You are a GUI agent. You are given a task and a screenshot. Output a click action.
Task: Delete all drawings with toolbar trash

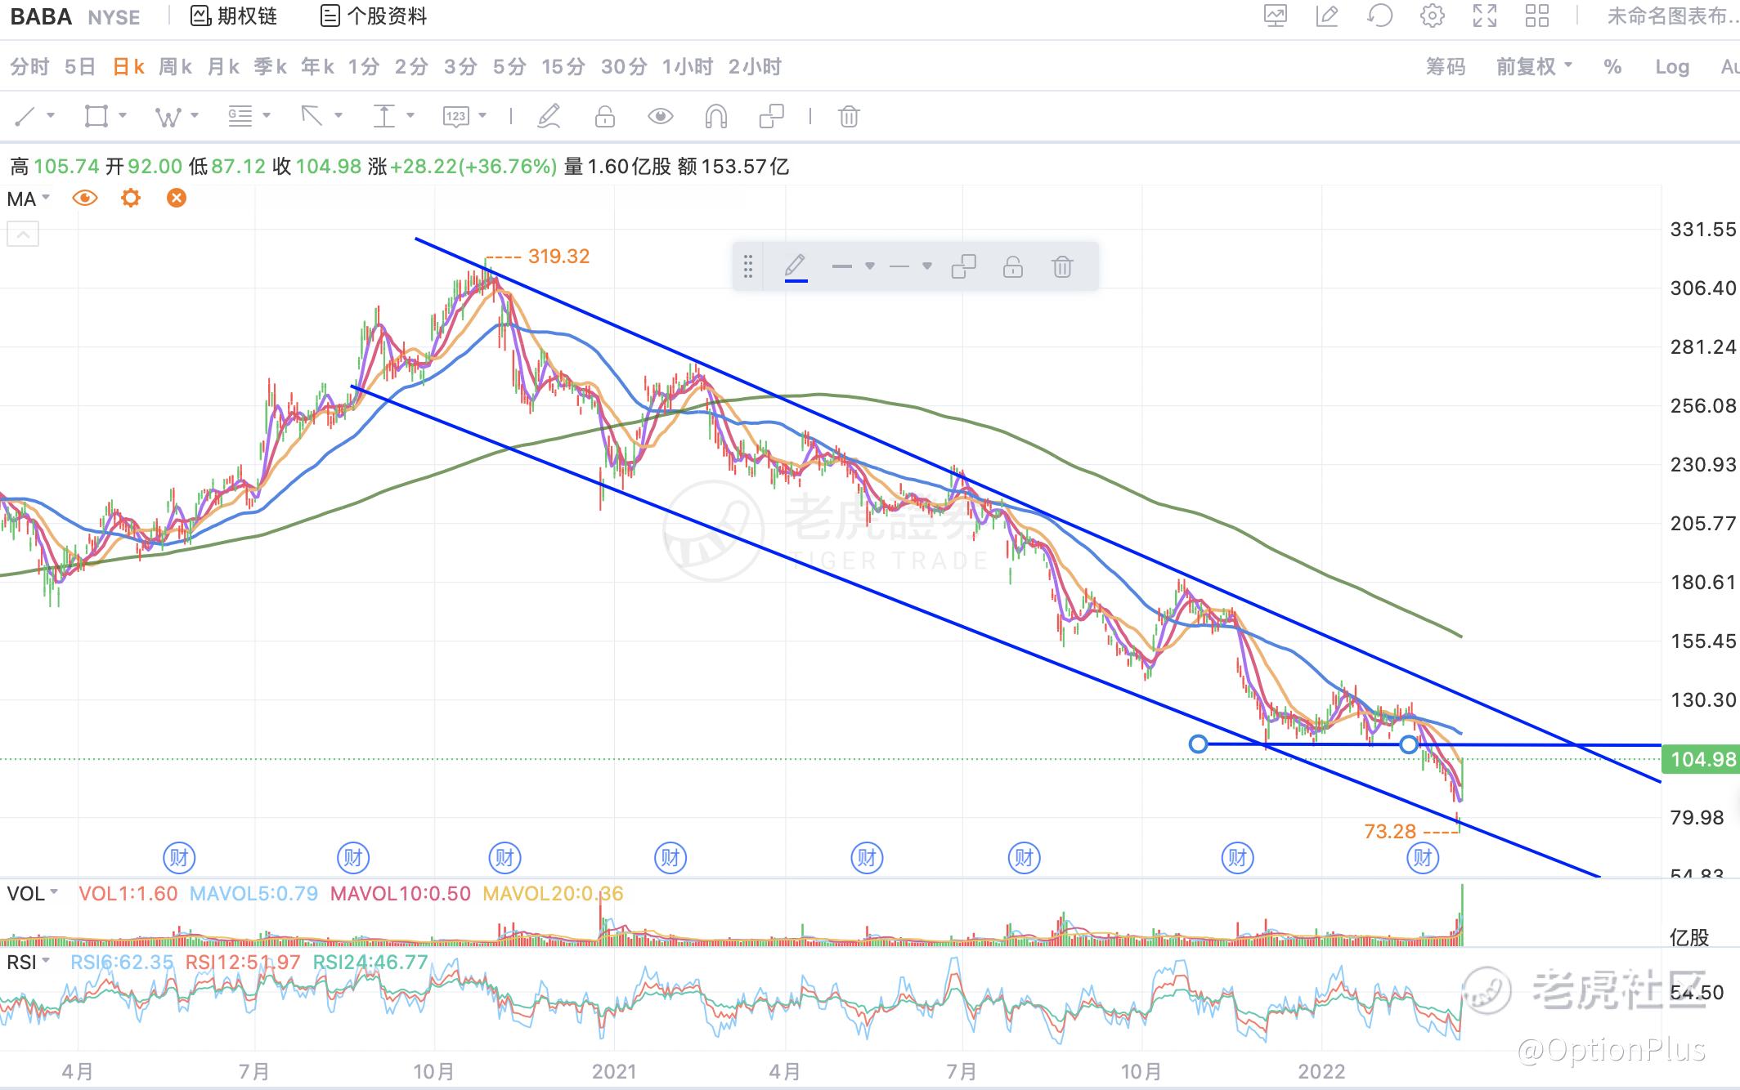(849, 117)
